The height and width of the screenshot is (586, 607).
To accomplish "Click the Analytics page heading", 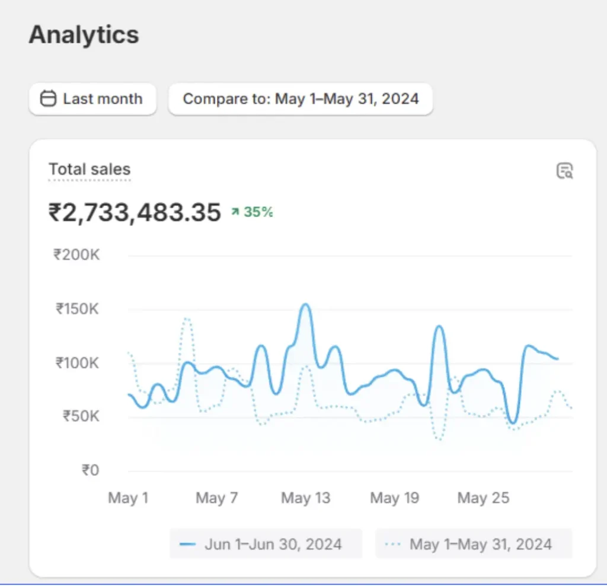I will click(84, 35).
